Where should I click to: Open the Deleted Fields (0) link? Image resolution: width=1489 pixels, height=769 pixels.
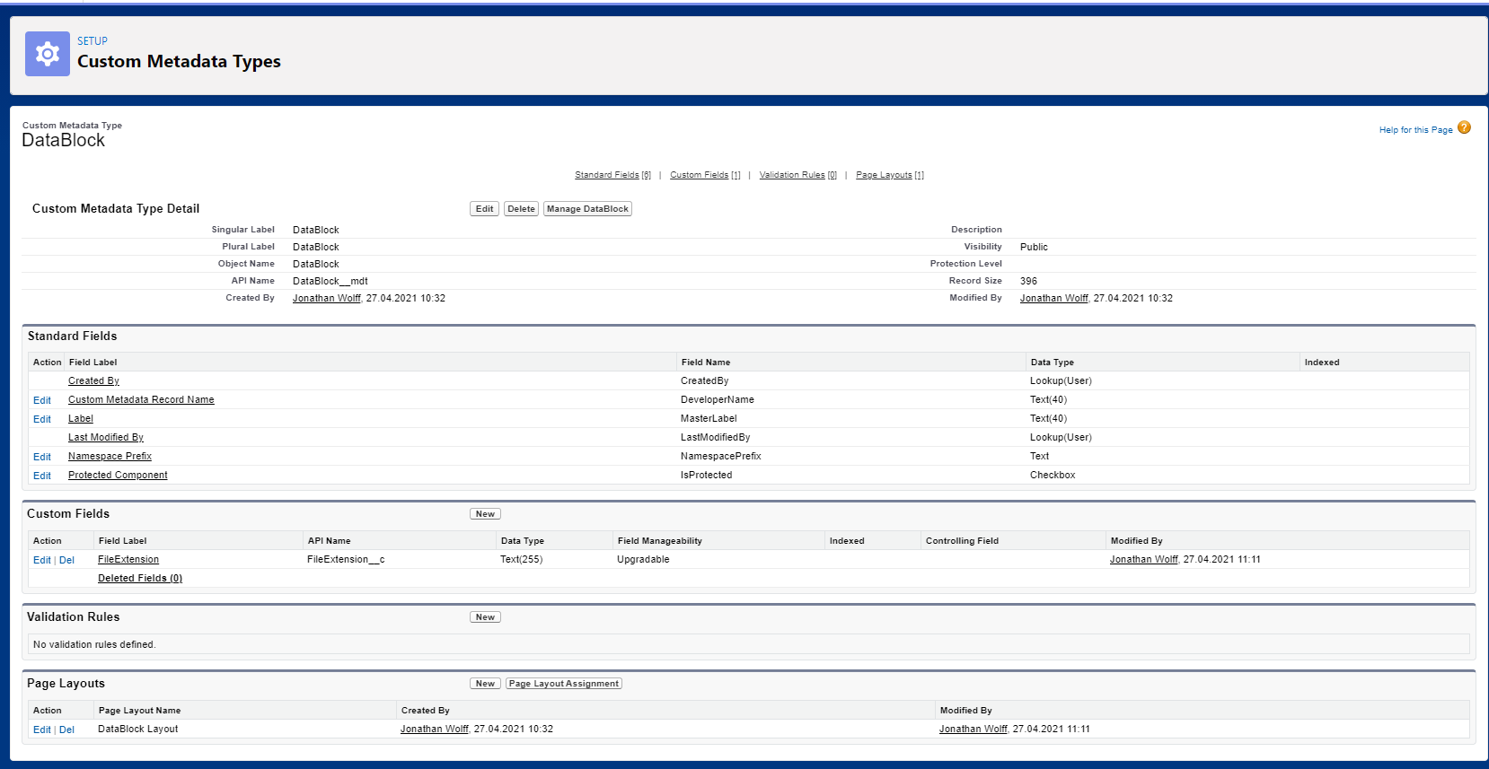point(140,579)
